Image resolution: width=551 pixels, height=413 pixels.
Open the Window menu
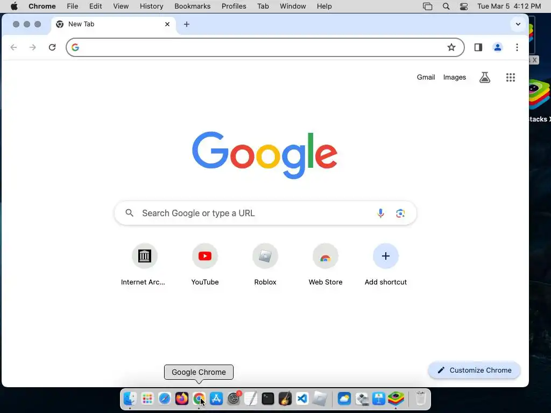pyautogui.click(x=293, y=6)
